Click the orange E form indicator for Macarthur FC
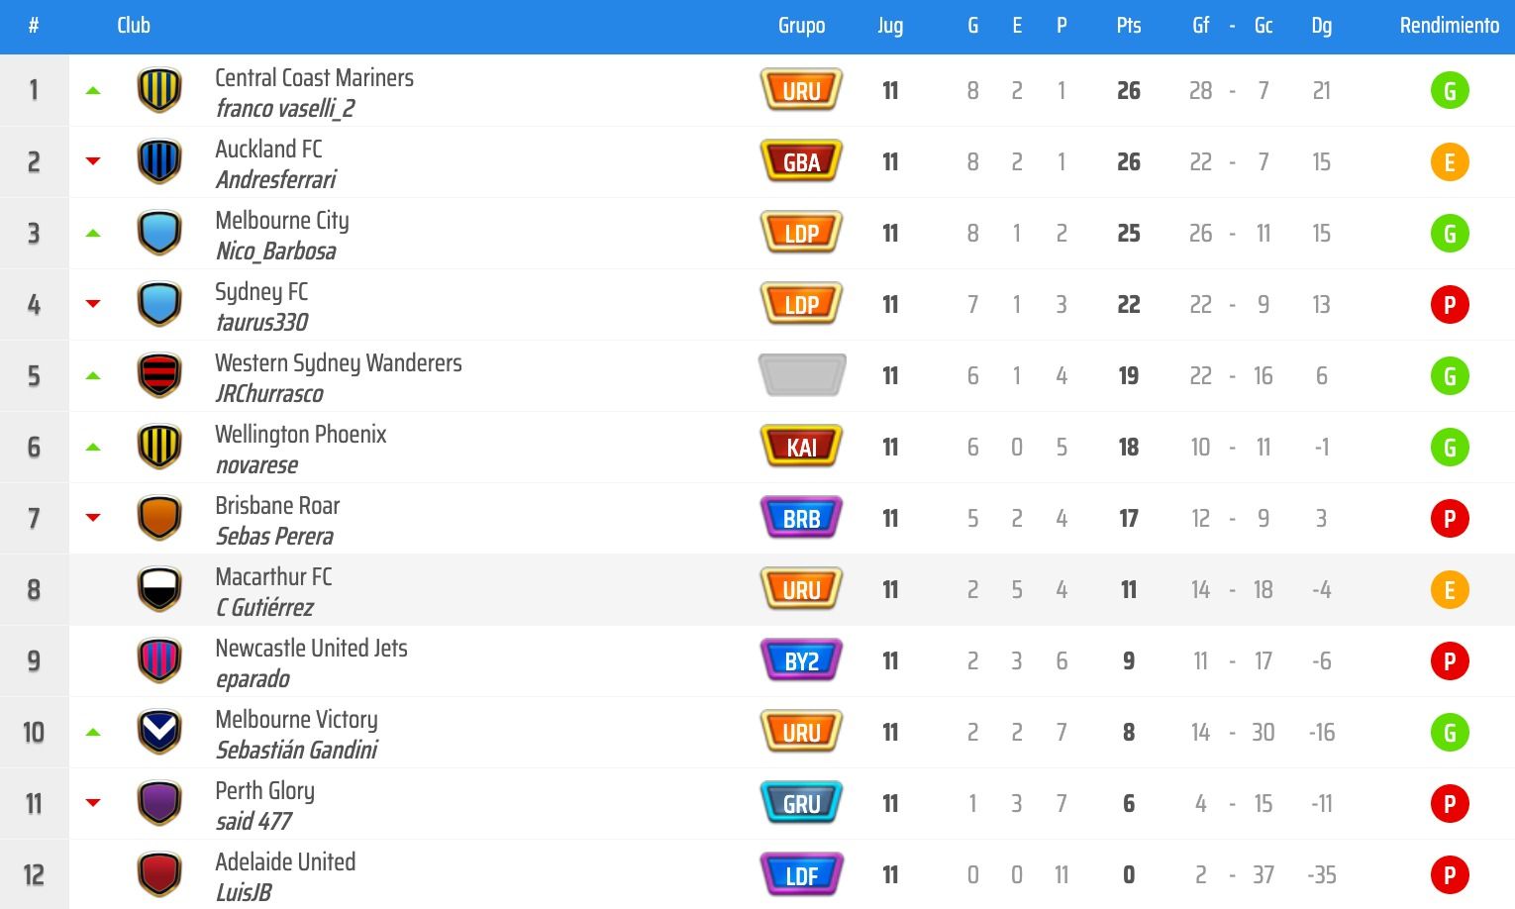 tap(1450, 590)
